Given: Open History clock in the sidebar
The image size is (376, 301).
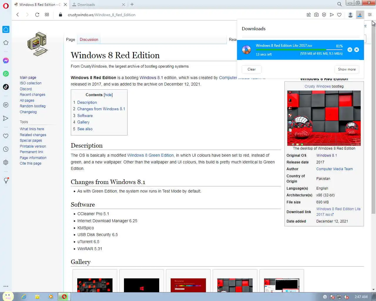Looking at the screenshot, I should click(6, 149).
